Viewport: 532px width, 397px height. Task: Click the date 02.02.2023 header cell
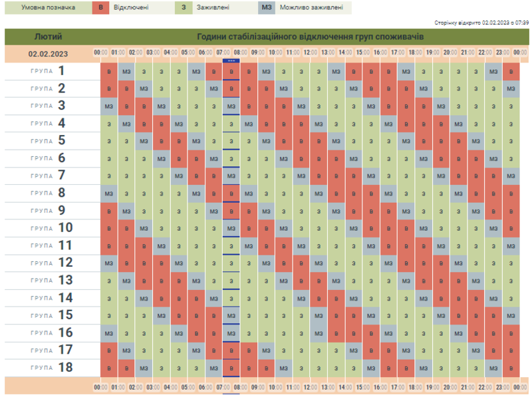click(48, 53)
